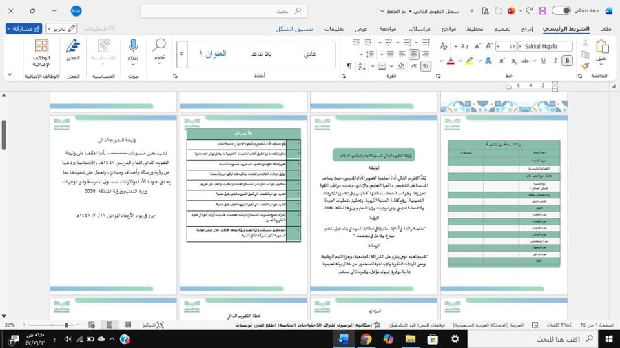Toggle Center alignment button

(413, 54)
